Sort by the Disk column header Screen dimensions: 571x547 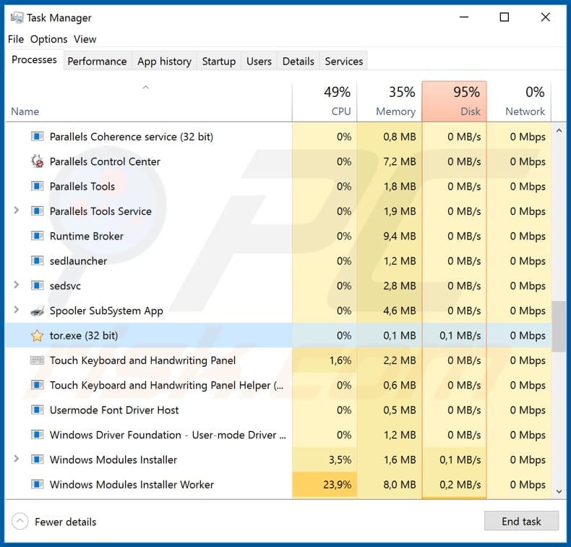[x=454, y=102]
